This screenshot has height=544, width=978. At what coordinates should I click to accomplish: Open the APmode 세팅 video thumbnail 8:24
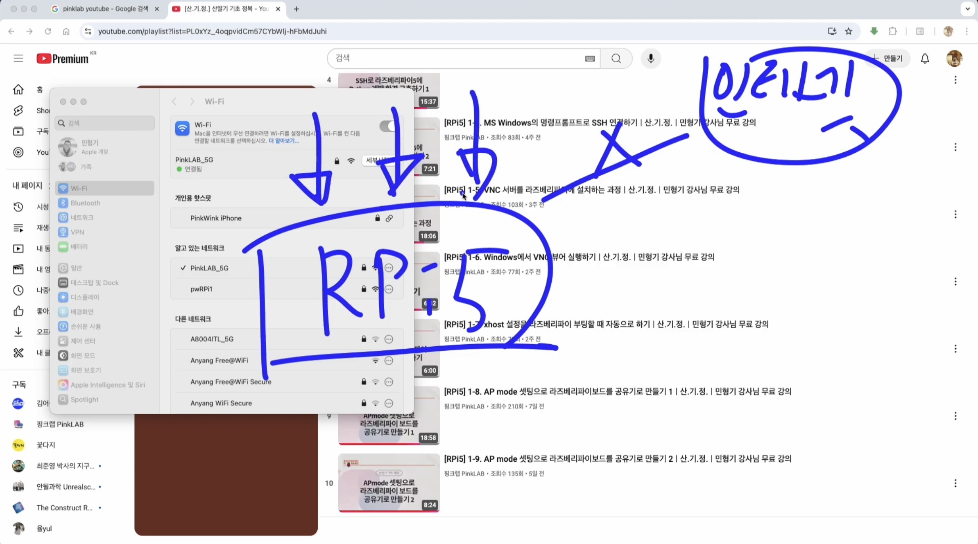click(x=388, y=483)
